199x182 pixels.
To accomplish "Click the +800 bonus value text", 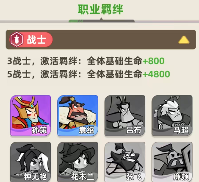I will (x=153, y=61).
